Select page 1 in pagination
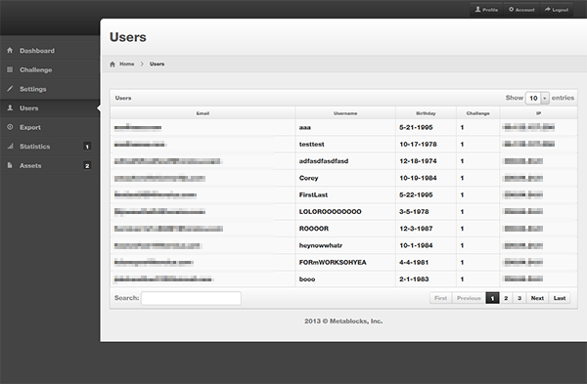The image size is (587, 384). [492, 298]
